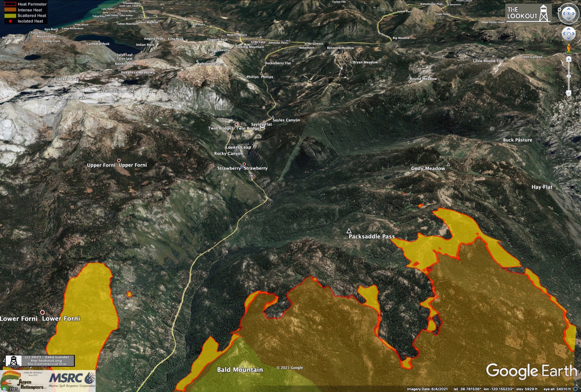The height and width of the screenshot is (392, 581).
Task: Select the Buck Pasture label
Action: 517,140
